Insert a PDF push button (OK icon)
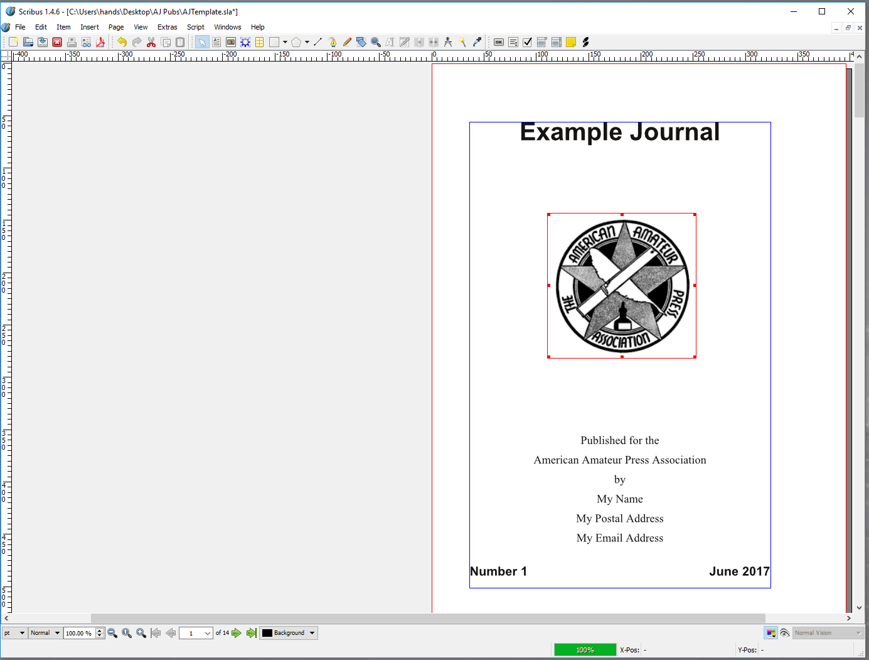This screenshot has width=869, height=660. (499, 42)
